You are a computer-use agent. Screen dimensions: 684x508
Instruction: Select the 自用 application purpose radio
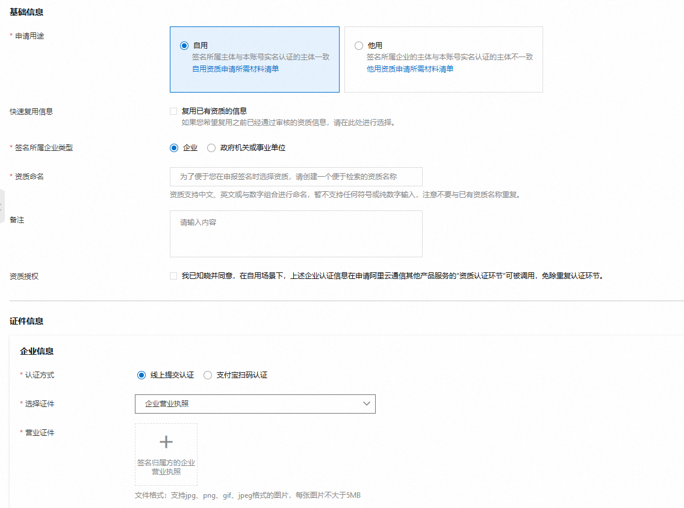[184, 46]
